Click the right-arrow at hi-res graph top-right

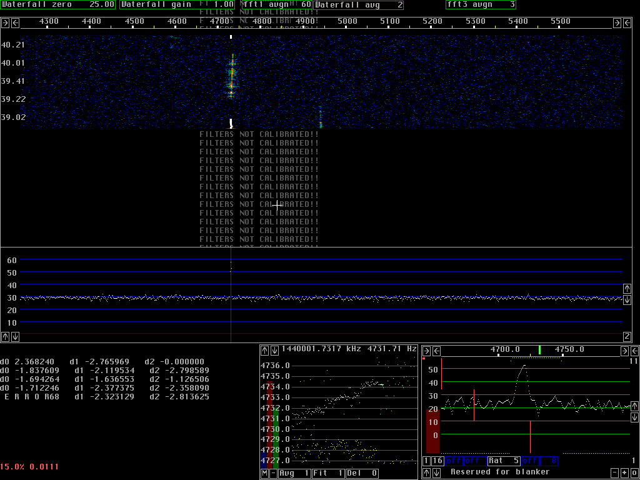point(624,351)
